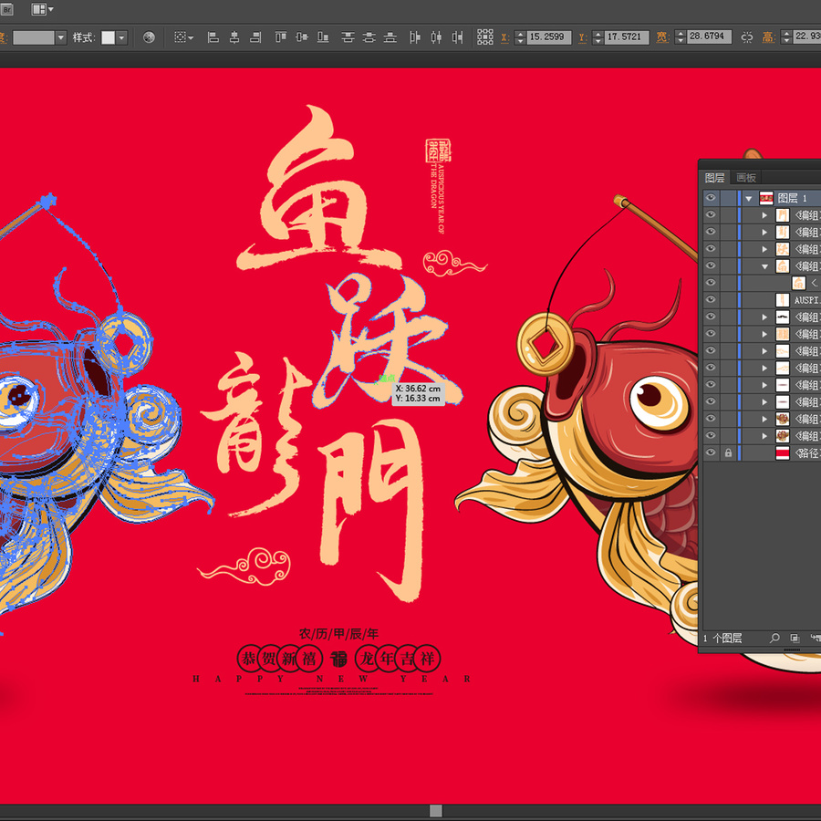821x821 pixels.
Task: Select the 图层 1 layer name
Action: pos(792,198)
